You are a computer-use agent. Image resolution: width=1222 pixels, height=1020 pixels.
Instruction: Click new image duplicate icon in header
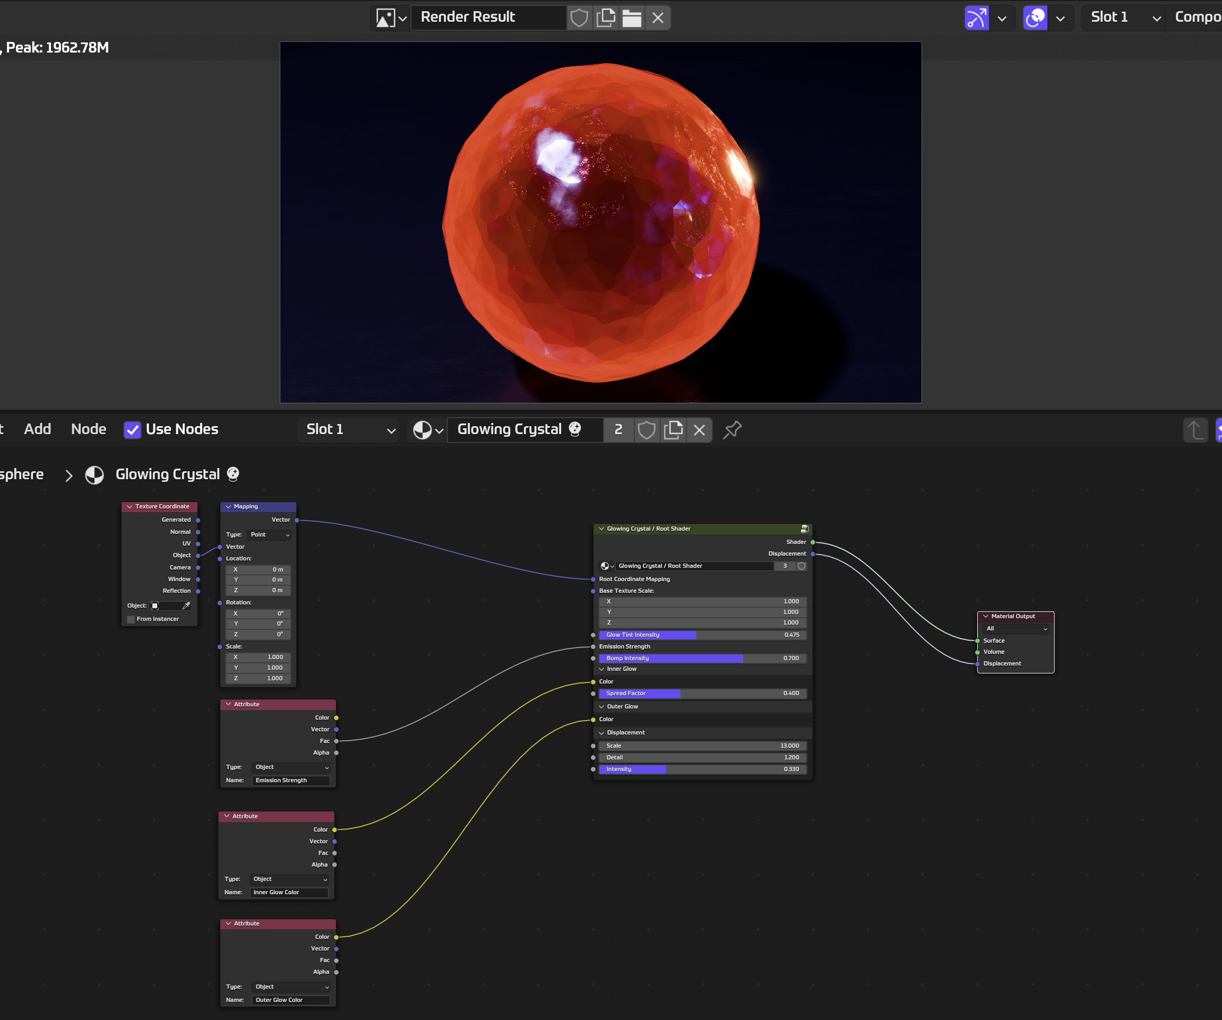coord(605,18)
